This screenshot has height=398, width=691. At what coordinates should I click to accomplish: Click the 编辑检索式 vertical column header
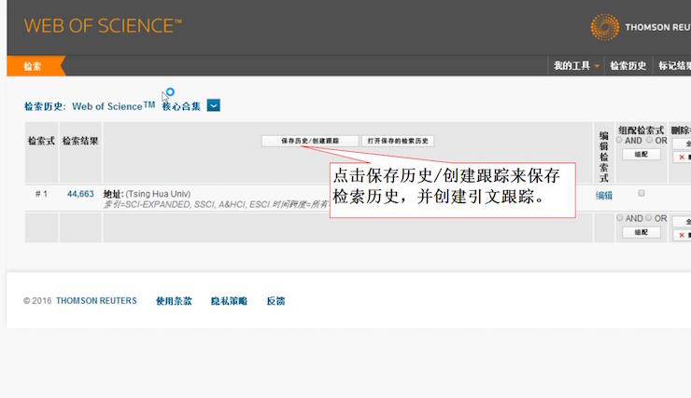point(604,157)
